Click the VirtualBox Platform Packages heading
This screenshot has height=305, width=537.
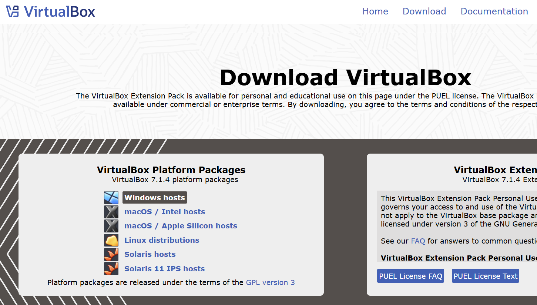[171, 170]
